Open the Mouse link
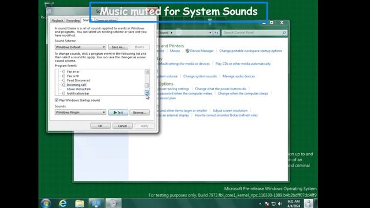The height and width of the screenshot is (208, 370). tap(175, 51)
